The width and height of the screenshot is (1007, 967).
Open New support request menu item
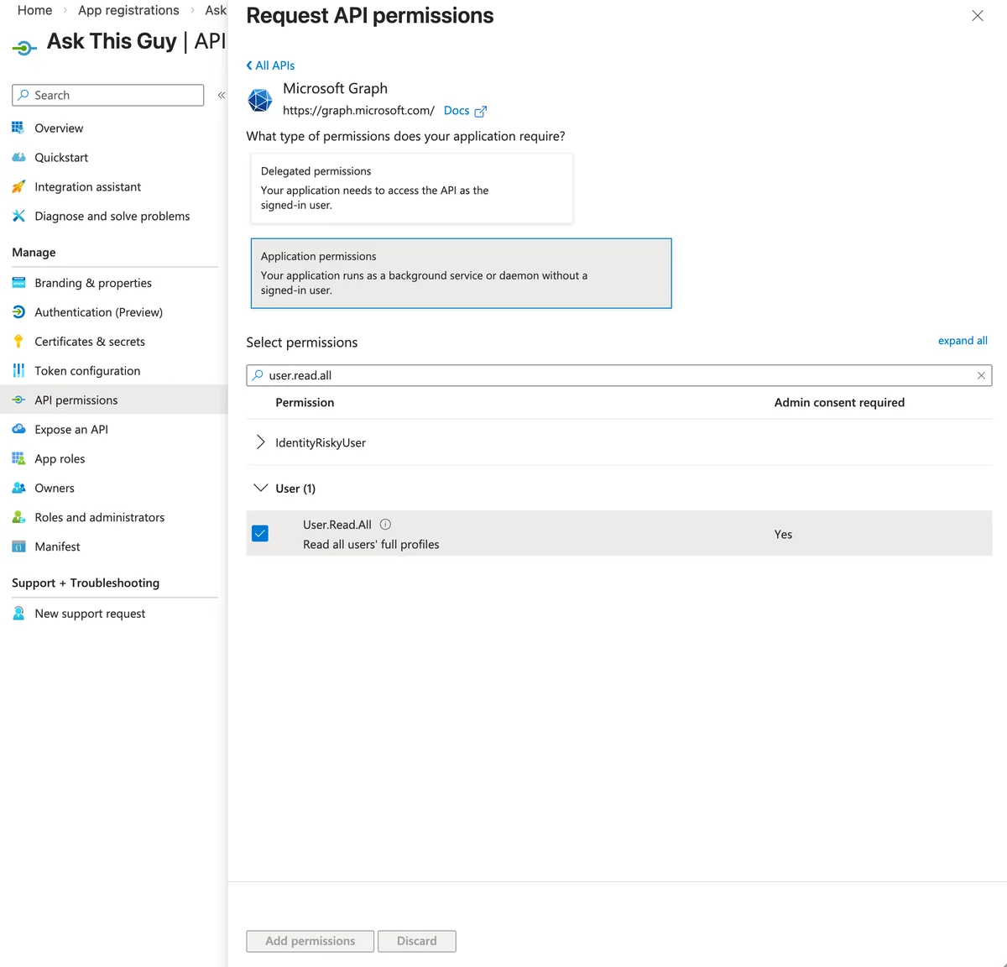click(x=90, y=614)
